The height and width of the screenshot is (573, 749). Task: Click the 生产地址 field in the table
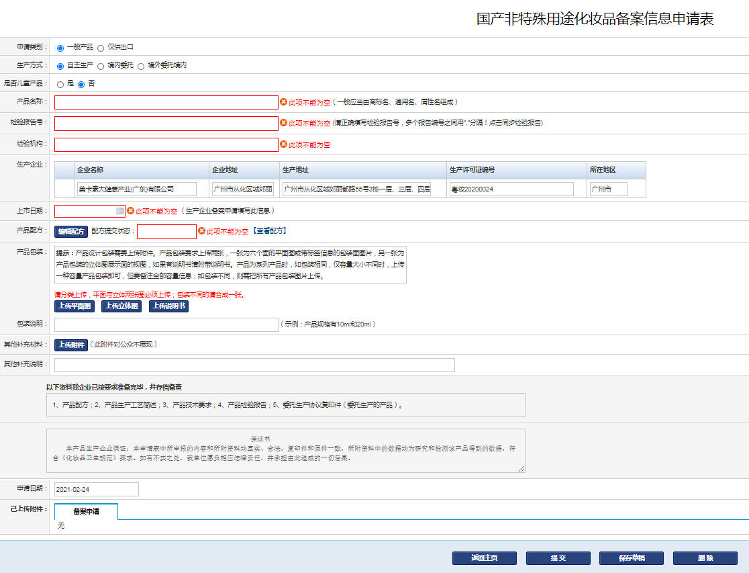pyautogui.click(x=356, y=189)
